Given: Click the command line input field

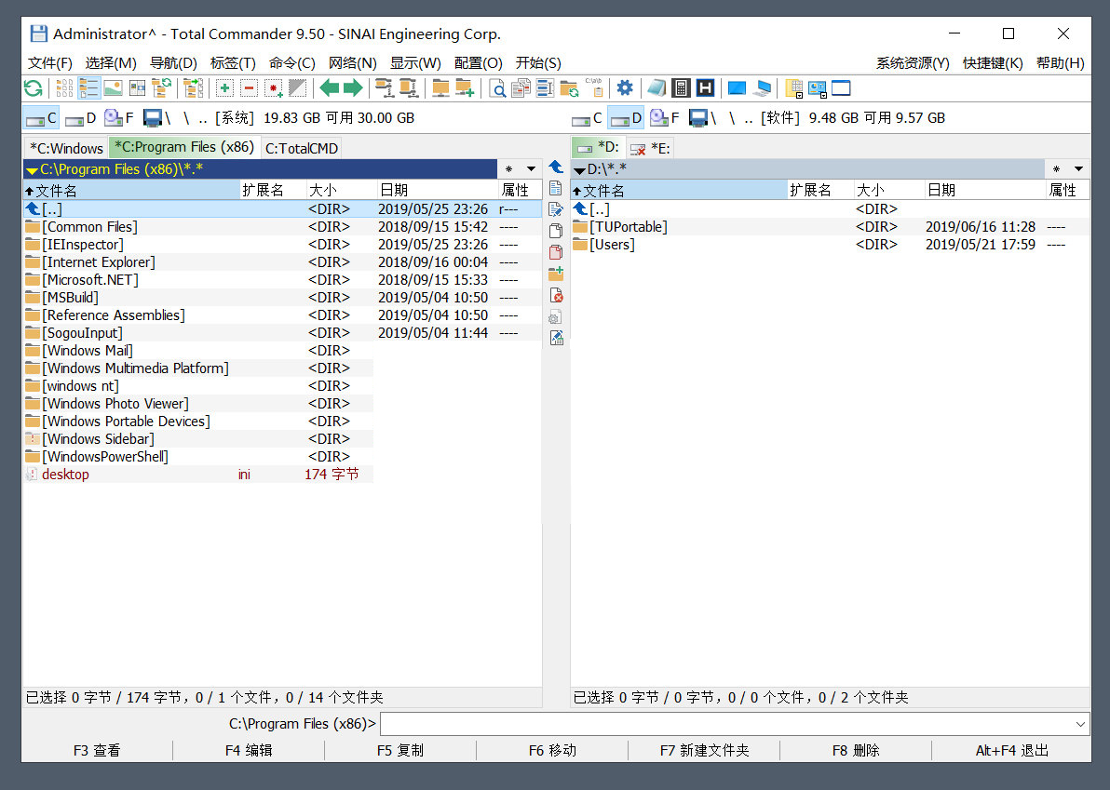Looking at the screenshot, I should pos(726,724).
